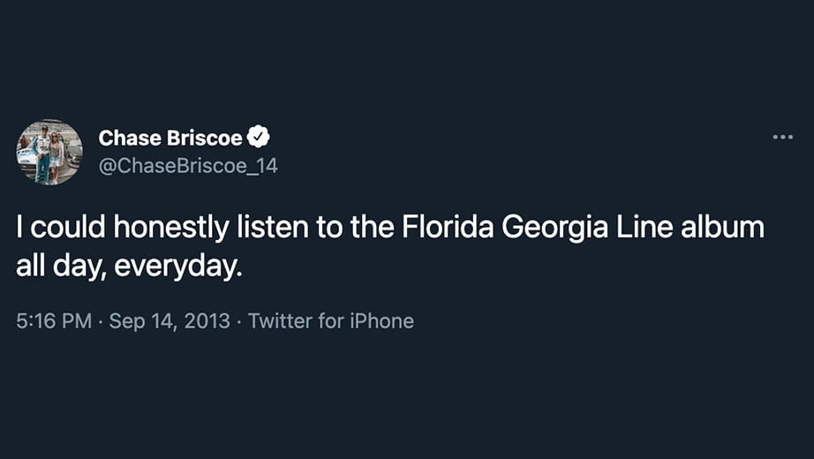Click the word "Georgia" in the tweet
814x459 pixels.
pyautogui.click(x=554, y=228)
